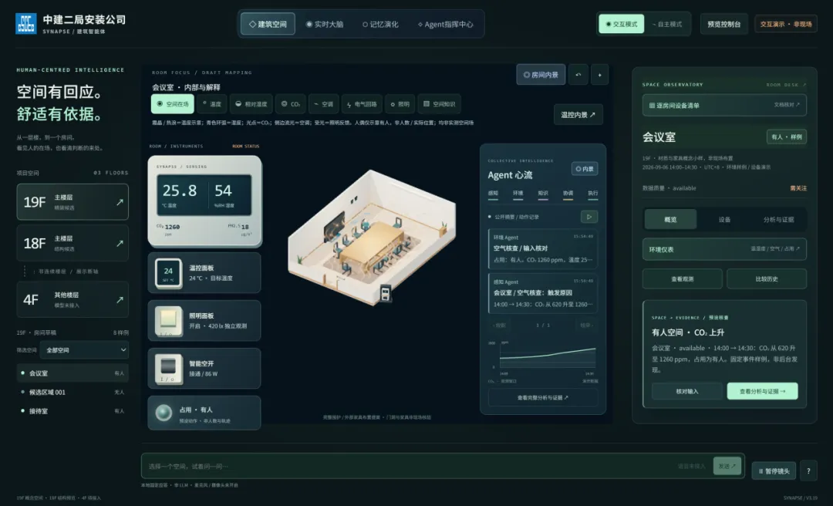Screen dimensions: 833x506
Task: Click 比较历史 button
Action: 767,279
